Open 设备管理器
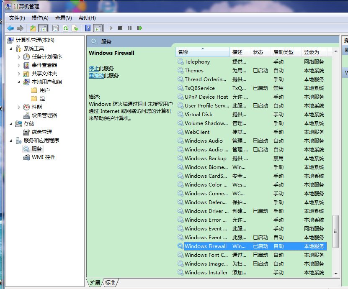This screenshot has height=289, width=348. coord(44,115)
